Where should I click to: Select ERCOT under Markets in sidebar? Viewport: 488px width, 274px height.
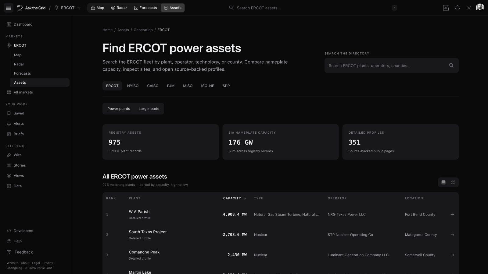coord(37,45)
